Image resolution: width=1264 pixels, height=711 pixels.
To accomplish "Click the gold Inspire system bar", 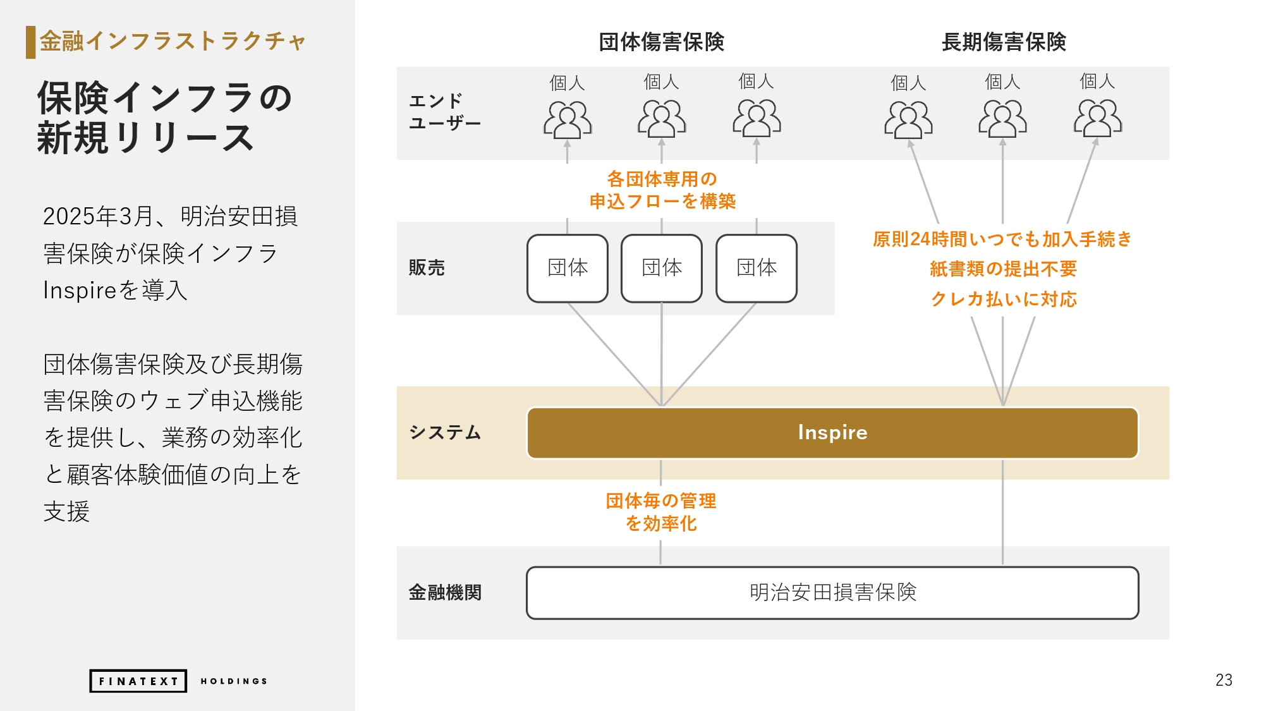I will pyautogui.click(x=832, y=433).
